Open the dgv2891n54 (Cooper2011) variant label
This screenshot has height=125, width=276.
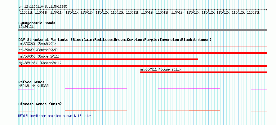(40, 63)
